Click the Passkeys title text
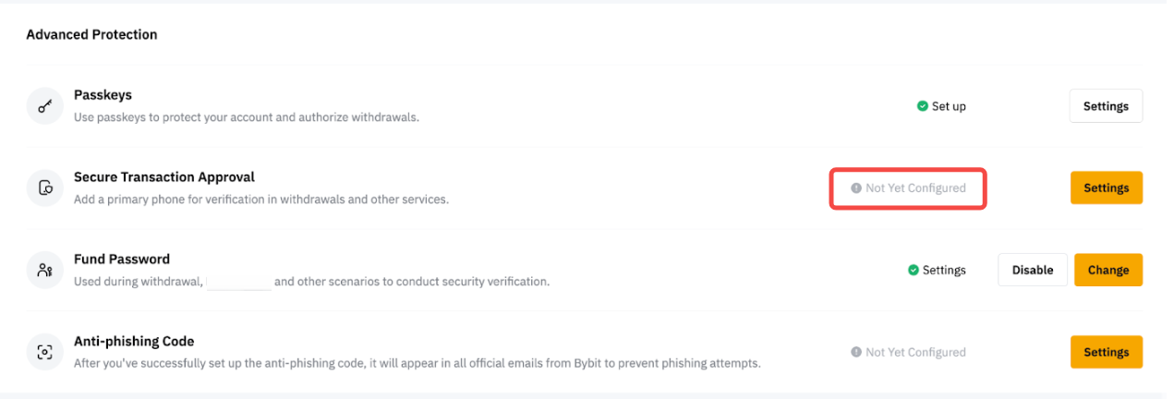1174x399 pixels. tap(103, 95)
